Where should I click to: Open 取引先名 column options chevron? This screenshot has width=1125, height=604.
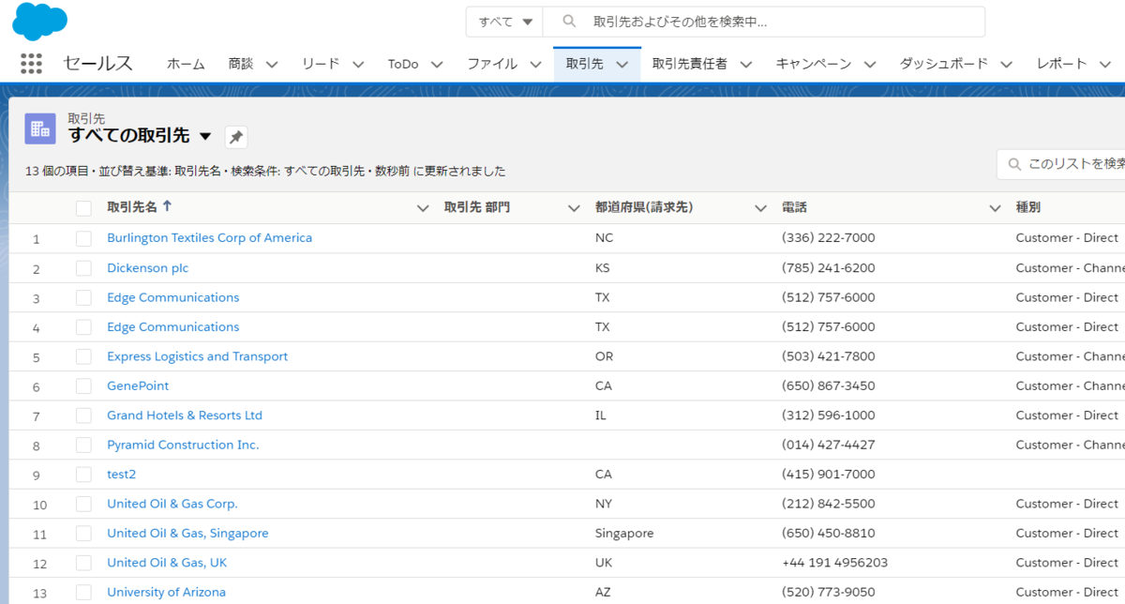[423, 208]
